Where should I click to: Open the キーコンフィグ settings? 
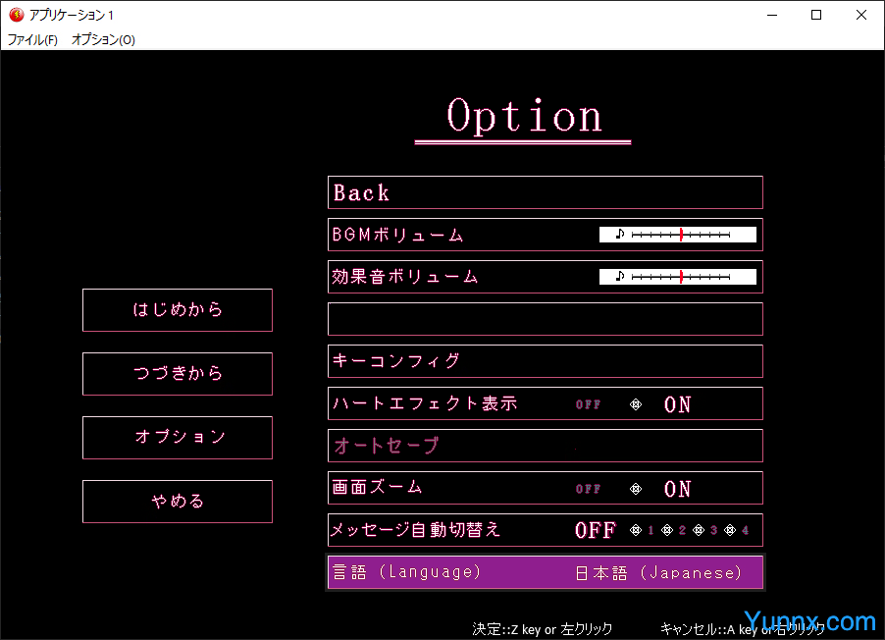click(x=545, y=361)
